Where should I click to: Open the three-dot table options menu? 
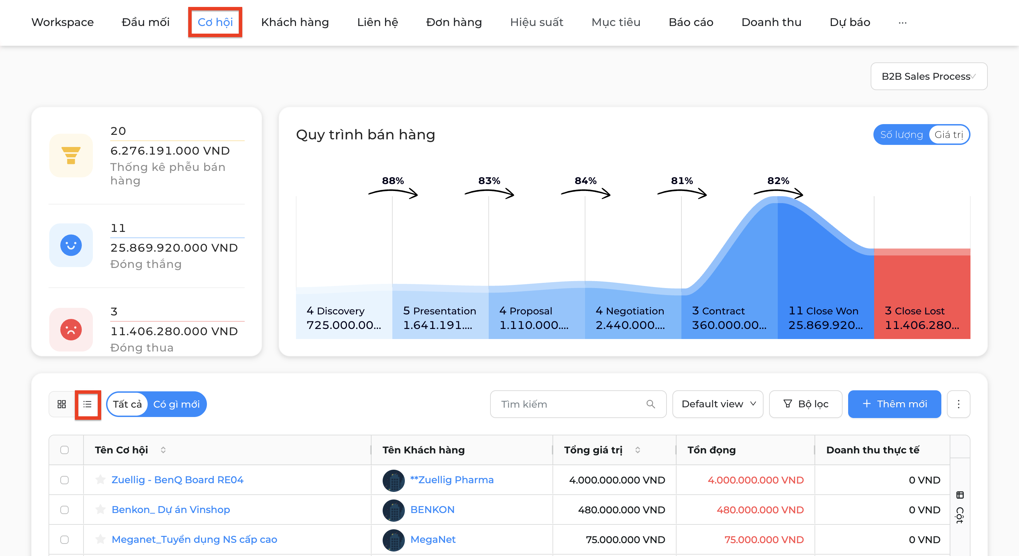(958, 404)
